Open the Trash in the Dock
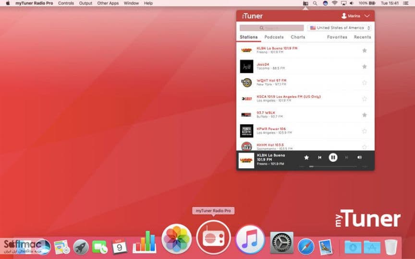This screenshot has height=259, width=415. point(391,247)
